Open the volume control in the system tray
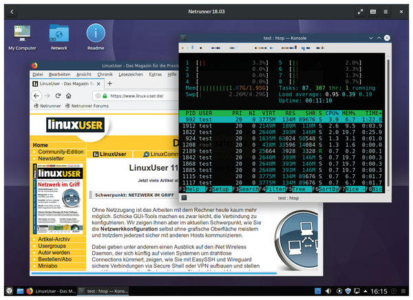 click(x=328, y=291)
